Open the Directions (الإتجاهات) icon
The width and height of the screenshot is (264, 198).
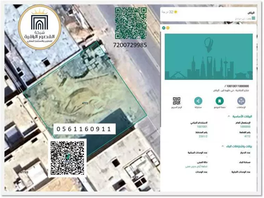tap(241, 101)
